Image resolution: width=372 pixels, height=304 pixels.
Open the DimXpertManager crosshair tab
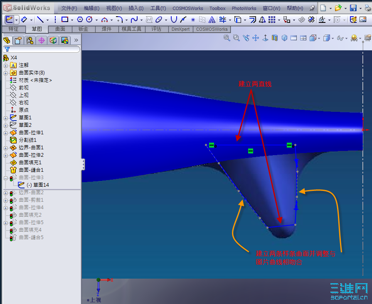tap(42, 40)
